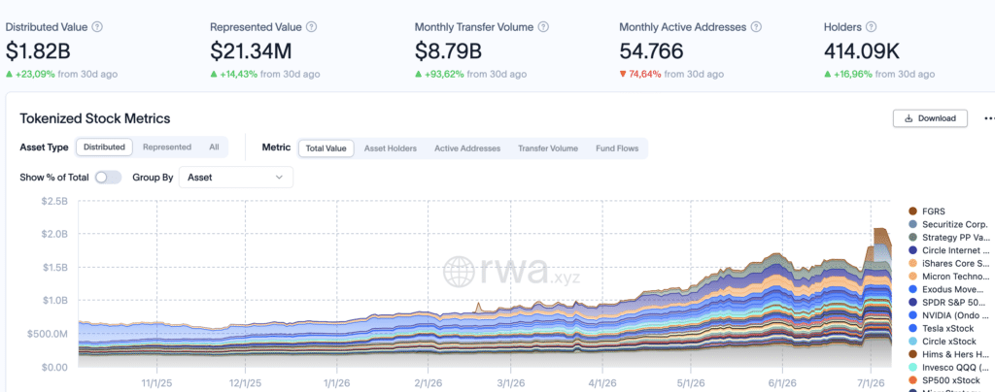
Task: Toggle iShares Core S legend entry
Action: tap(948, 263)
